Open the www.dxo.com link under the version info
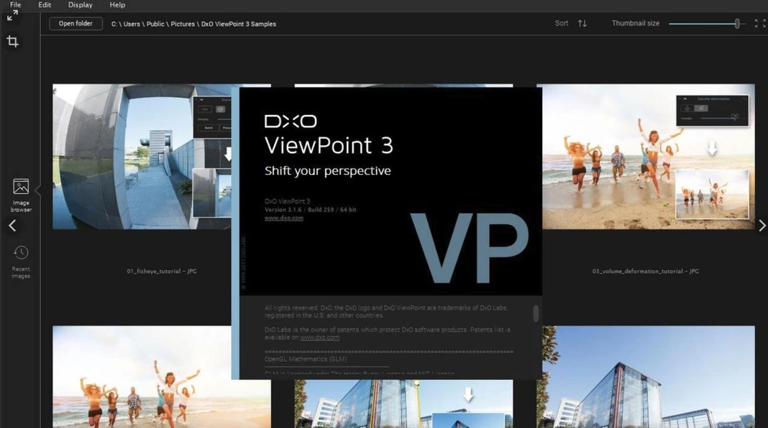Image resolution: width=768 pixels, height=428 pixels. click(284, 218)
